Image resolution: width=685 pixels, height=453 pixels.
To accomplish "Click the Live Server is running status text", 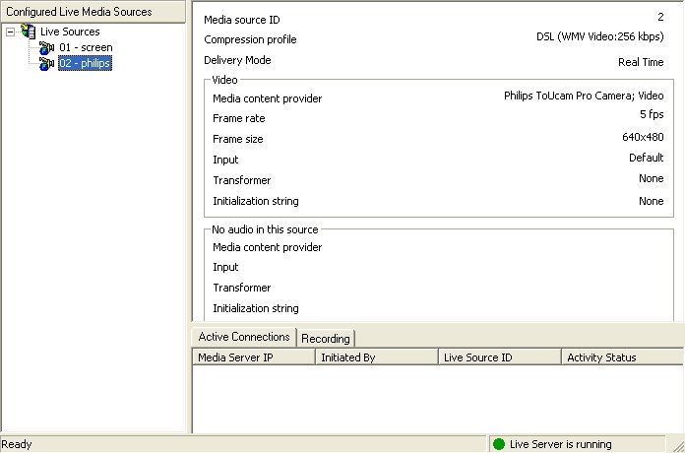I will (560, 444).
